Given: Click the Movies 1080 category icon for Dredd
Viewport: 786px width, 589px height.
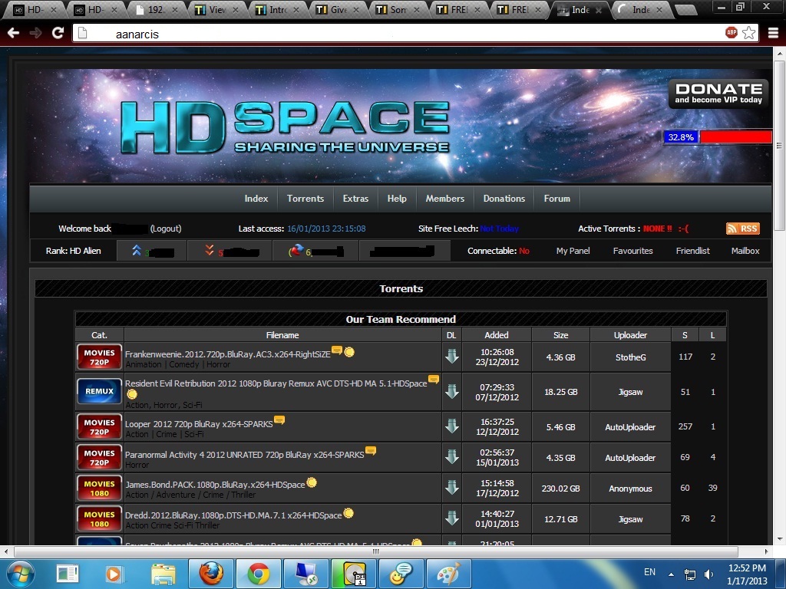Looking at the screenshot, I should 99,519.
